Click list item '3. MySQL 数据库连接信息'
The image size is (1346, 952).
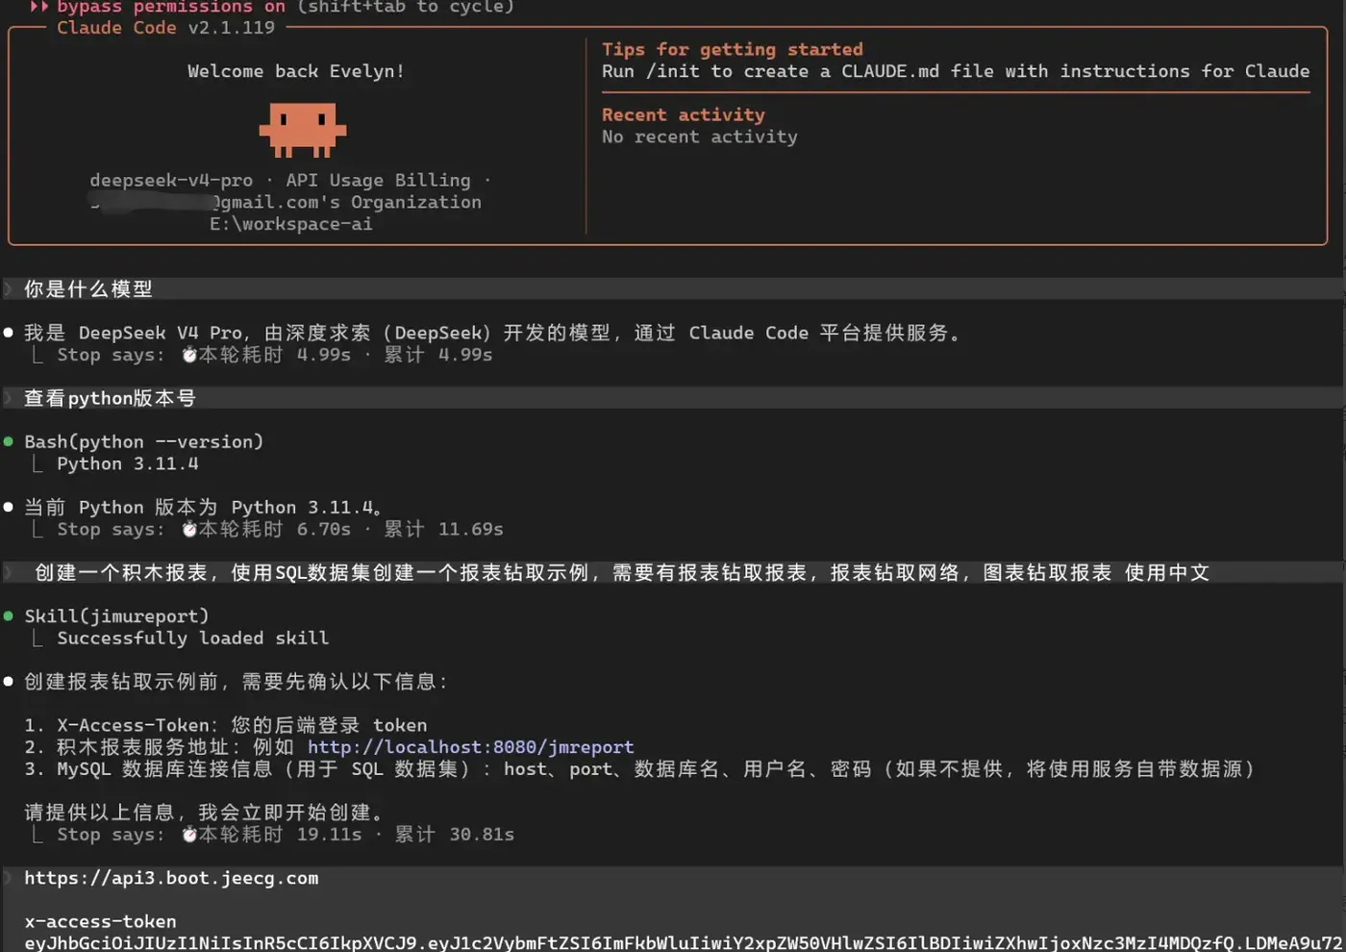point(640,769)
